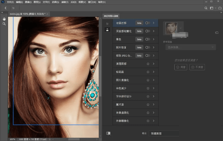
Task: Expand the 深度感知雾化 row chevron
Action: point(154,31)
